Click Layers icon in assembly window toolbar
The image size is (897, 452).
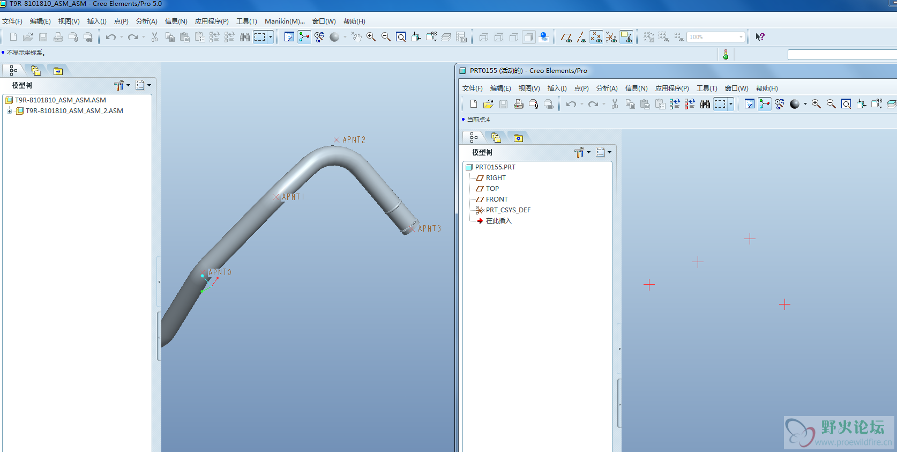pos(446,37)
